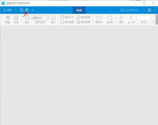
Task: Open the 文件 menu
Action: 7,10
